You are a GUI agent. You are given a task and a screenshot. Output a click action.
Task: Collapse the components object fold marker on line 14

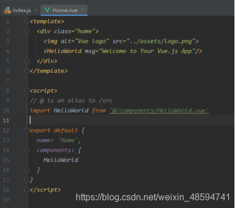(27, 150)
